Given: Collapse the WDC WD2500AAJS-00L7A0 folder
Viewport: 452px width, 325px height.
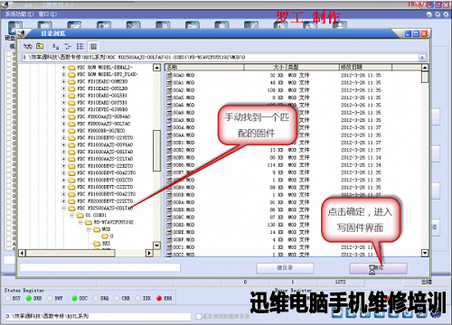Looking at the screenshot, I should point(63,209).
